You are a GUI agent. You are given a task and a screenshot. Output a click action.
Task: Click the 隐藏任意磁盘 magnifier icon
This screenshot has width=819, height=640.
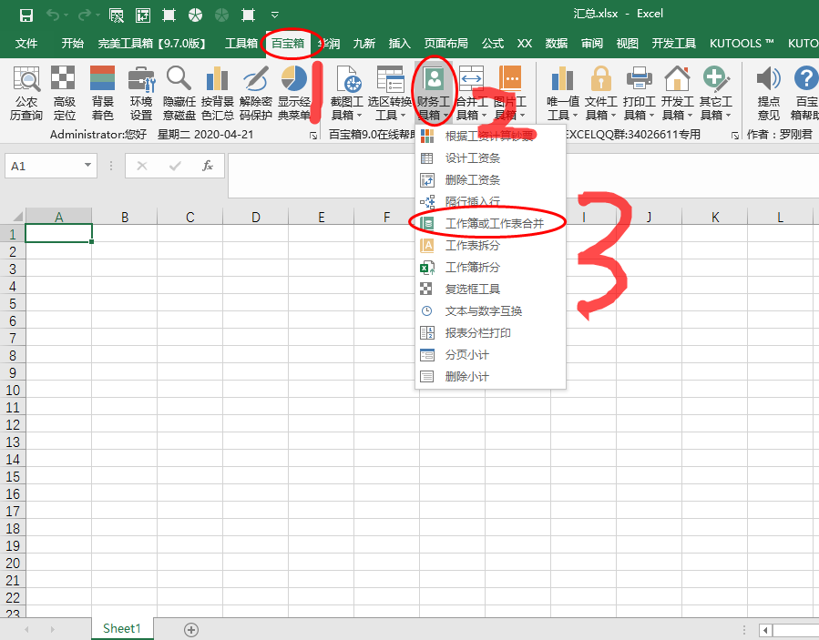[x=179, y=94]
